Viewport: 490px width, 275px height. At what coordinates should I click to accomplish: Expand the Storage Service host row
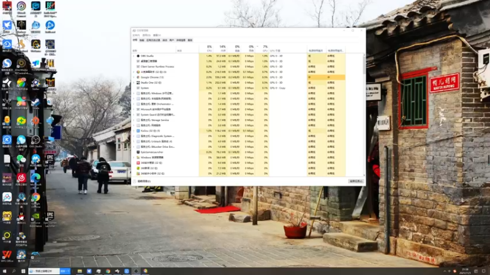pyautogui.click(x=134, y=120)
